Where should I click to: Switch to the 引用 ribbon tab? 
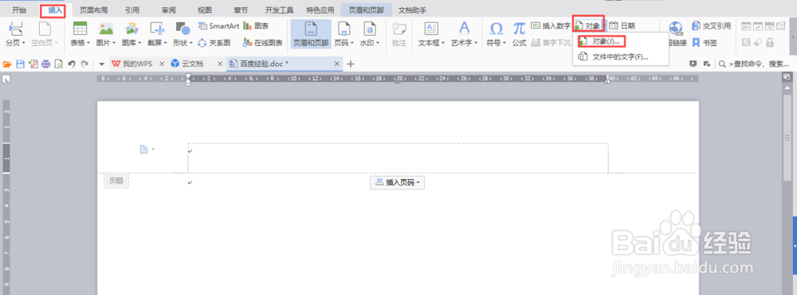(x=132, y=10)
